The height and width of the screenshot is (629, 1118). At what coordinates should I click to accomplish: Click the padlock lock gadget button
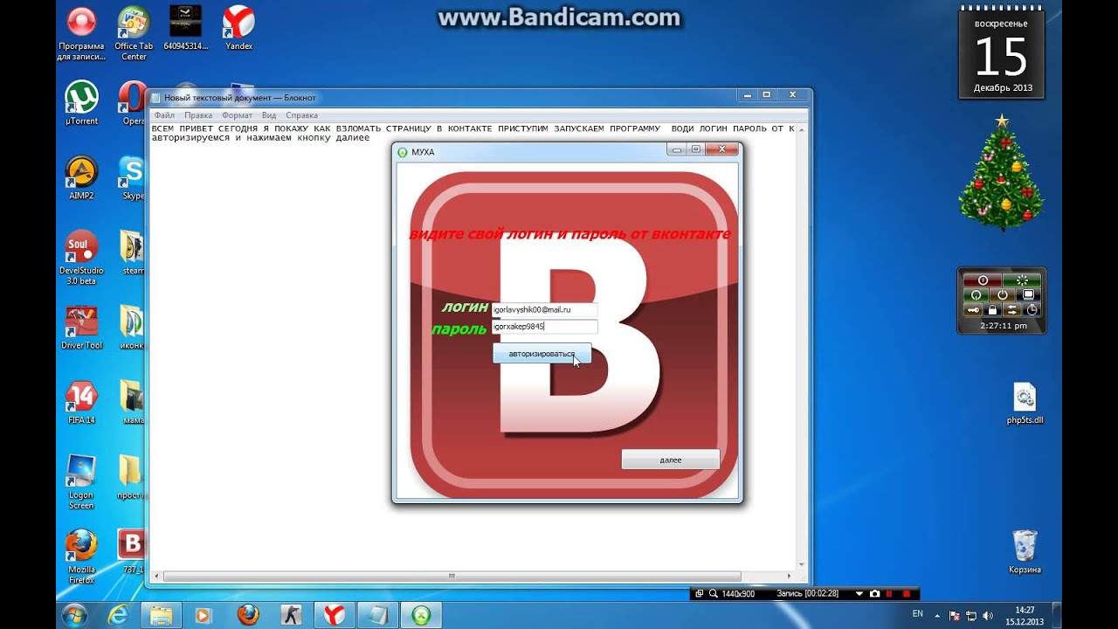coord(992,310)
